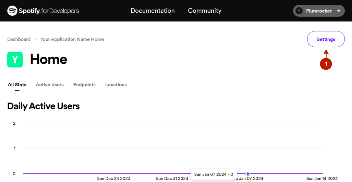Open the Documentation menu
Image resolution: width=352 pixels, height=182 pixels.
[x=152, y=11]
